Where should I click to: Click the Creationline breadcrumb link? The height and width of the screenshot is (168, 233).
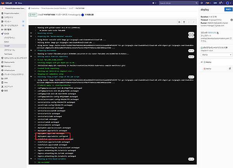point(35,8)
